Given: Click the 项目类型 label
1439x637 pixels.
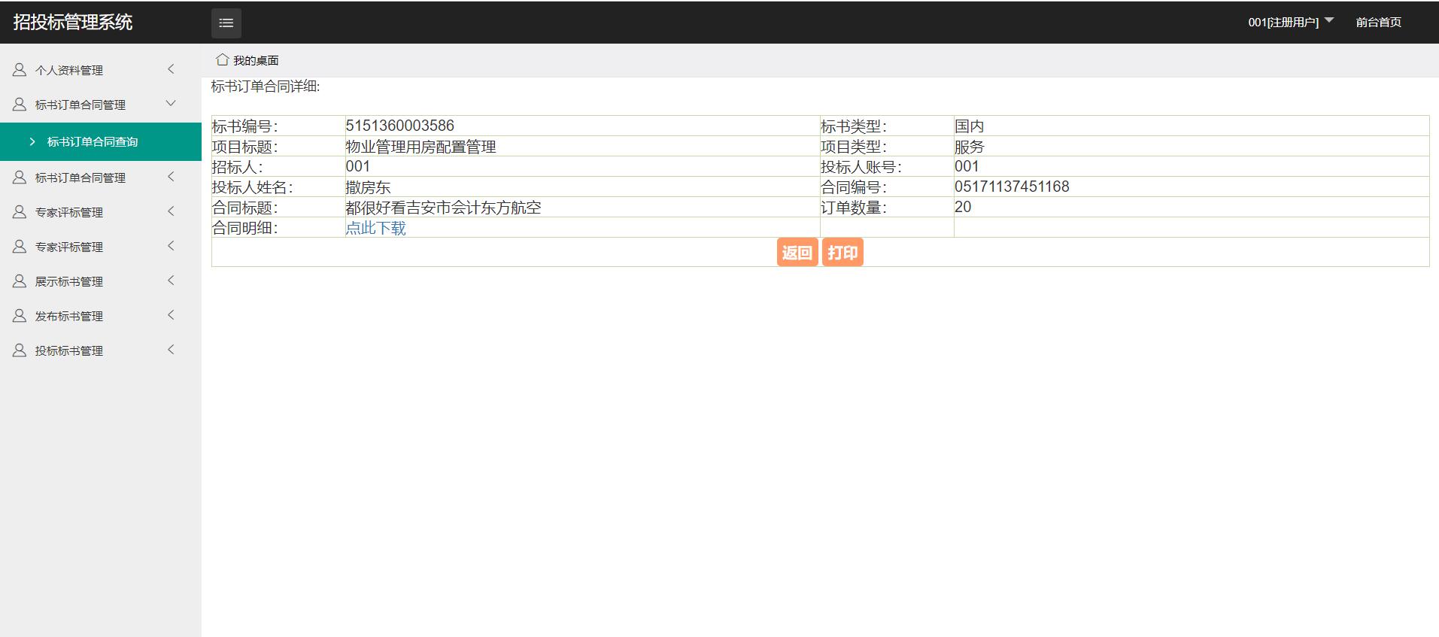Looking at the screenshot, I should (853, 147).
